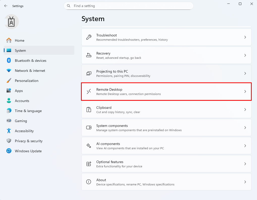
Task: Click the AI components sparkle icon
Action: click(x=89, y=146)
